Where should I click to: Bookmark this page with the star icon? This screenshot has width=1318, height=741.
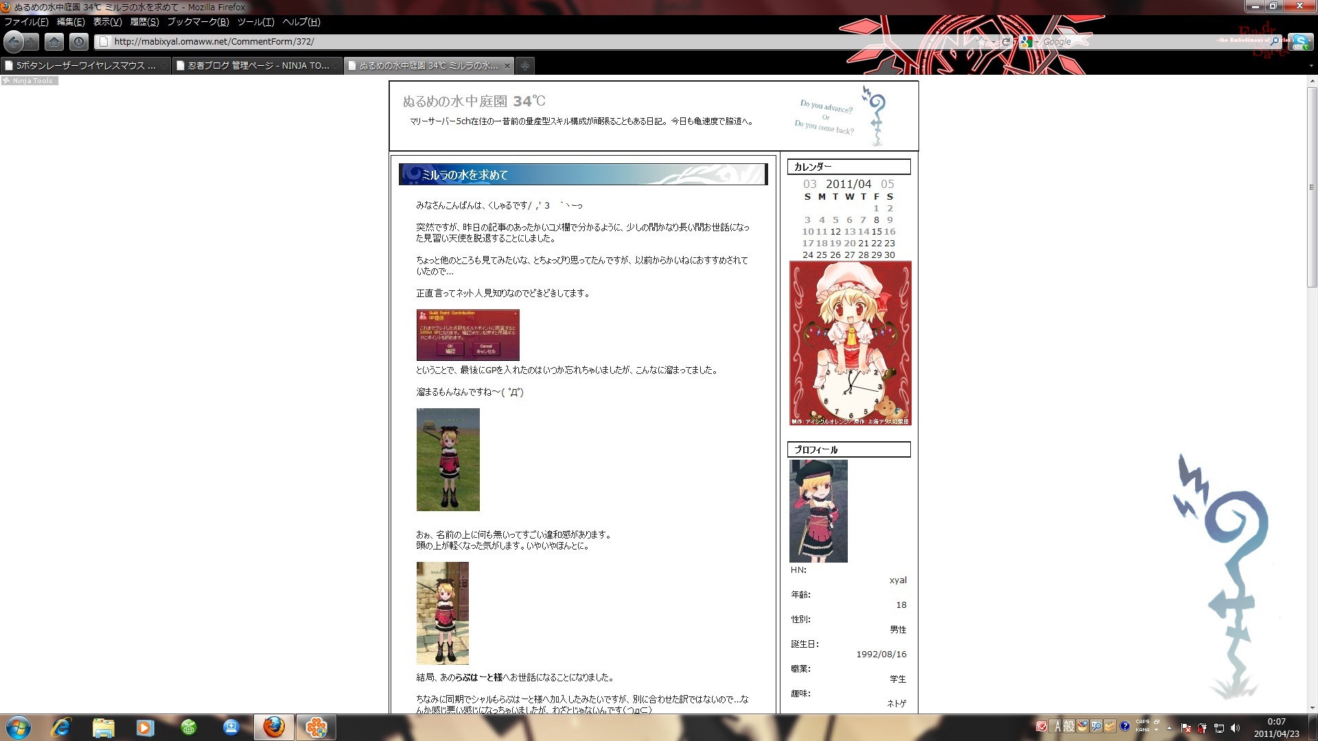pos(983,42)
